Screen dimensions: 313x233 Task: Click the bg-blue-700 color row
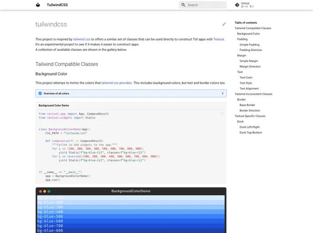[131, 226]
